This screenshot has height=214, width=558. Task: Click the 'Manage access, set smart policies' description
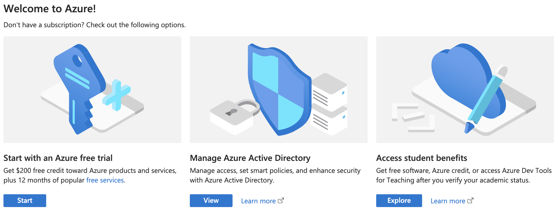[x=275, y=175]
